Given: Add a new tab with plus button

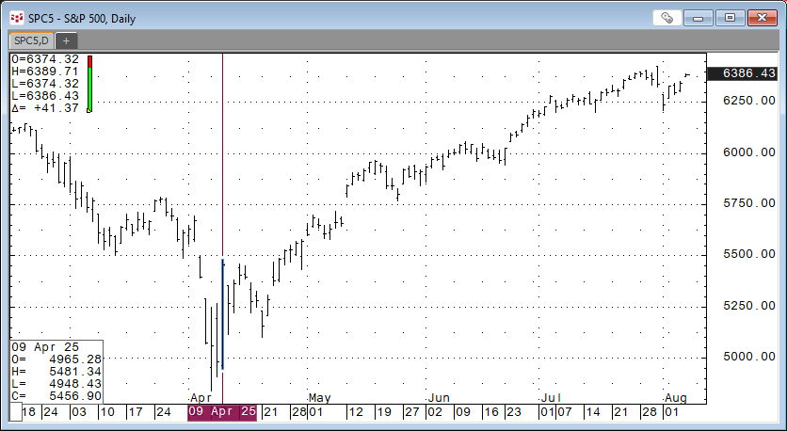Looking at the screenshot, I should [66, 40].
